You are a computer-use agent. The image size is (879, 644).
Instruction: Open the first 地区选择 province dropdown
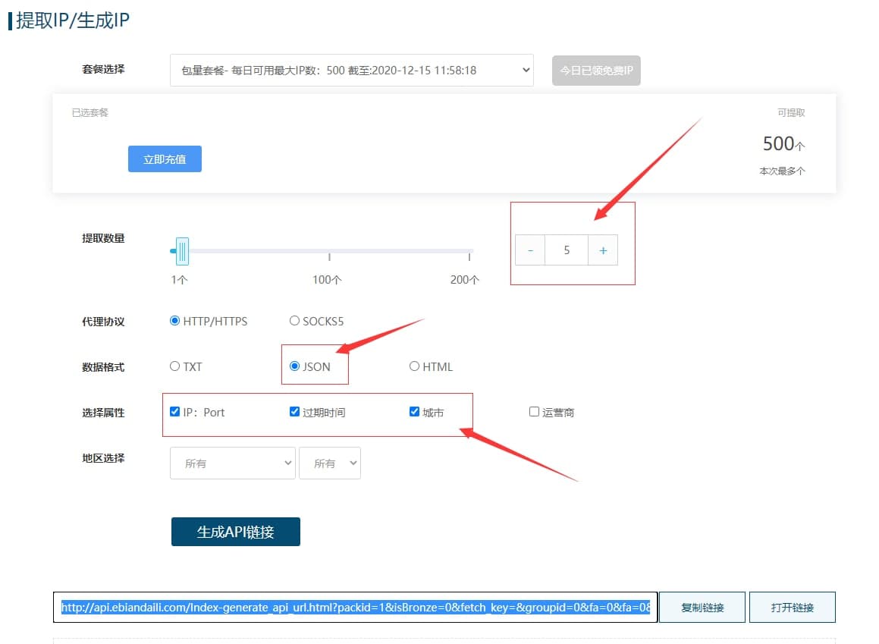tap(233, 463)
